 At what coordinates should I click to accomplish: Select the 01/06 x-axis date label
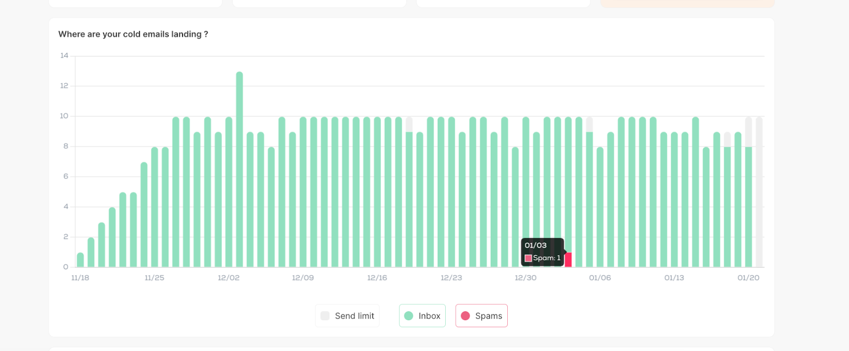600,278
